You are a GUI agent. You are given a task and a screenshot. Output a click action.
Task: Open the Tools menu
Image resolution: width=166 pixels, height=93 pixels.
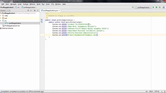tap(48, 4)
